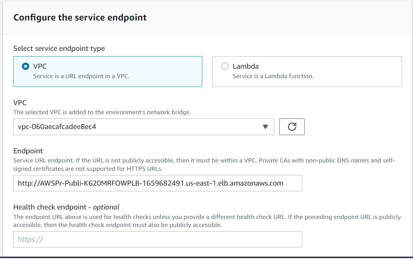The image size is (413, 260).
Task: Select the VPC service endpoint type
Action: click(25, 66)
